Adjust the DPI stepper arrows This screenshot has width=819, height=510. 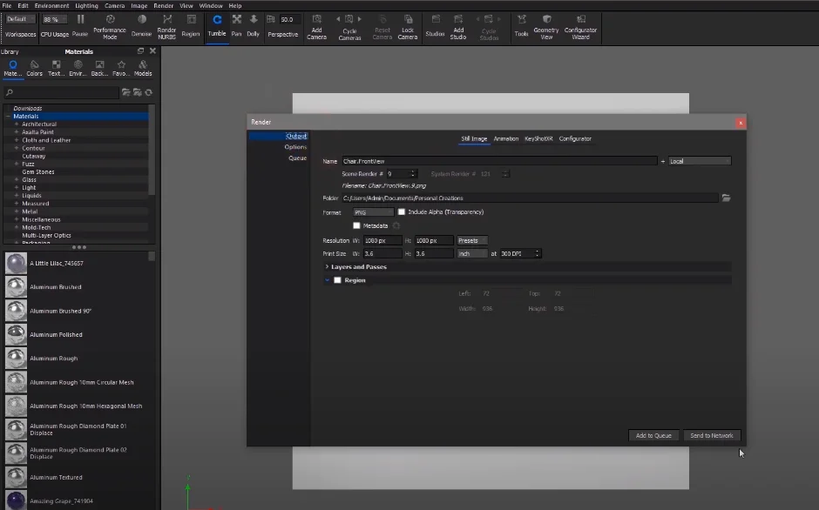pyautogui.click(x=537, y=254)
